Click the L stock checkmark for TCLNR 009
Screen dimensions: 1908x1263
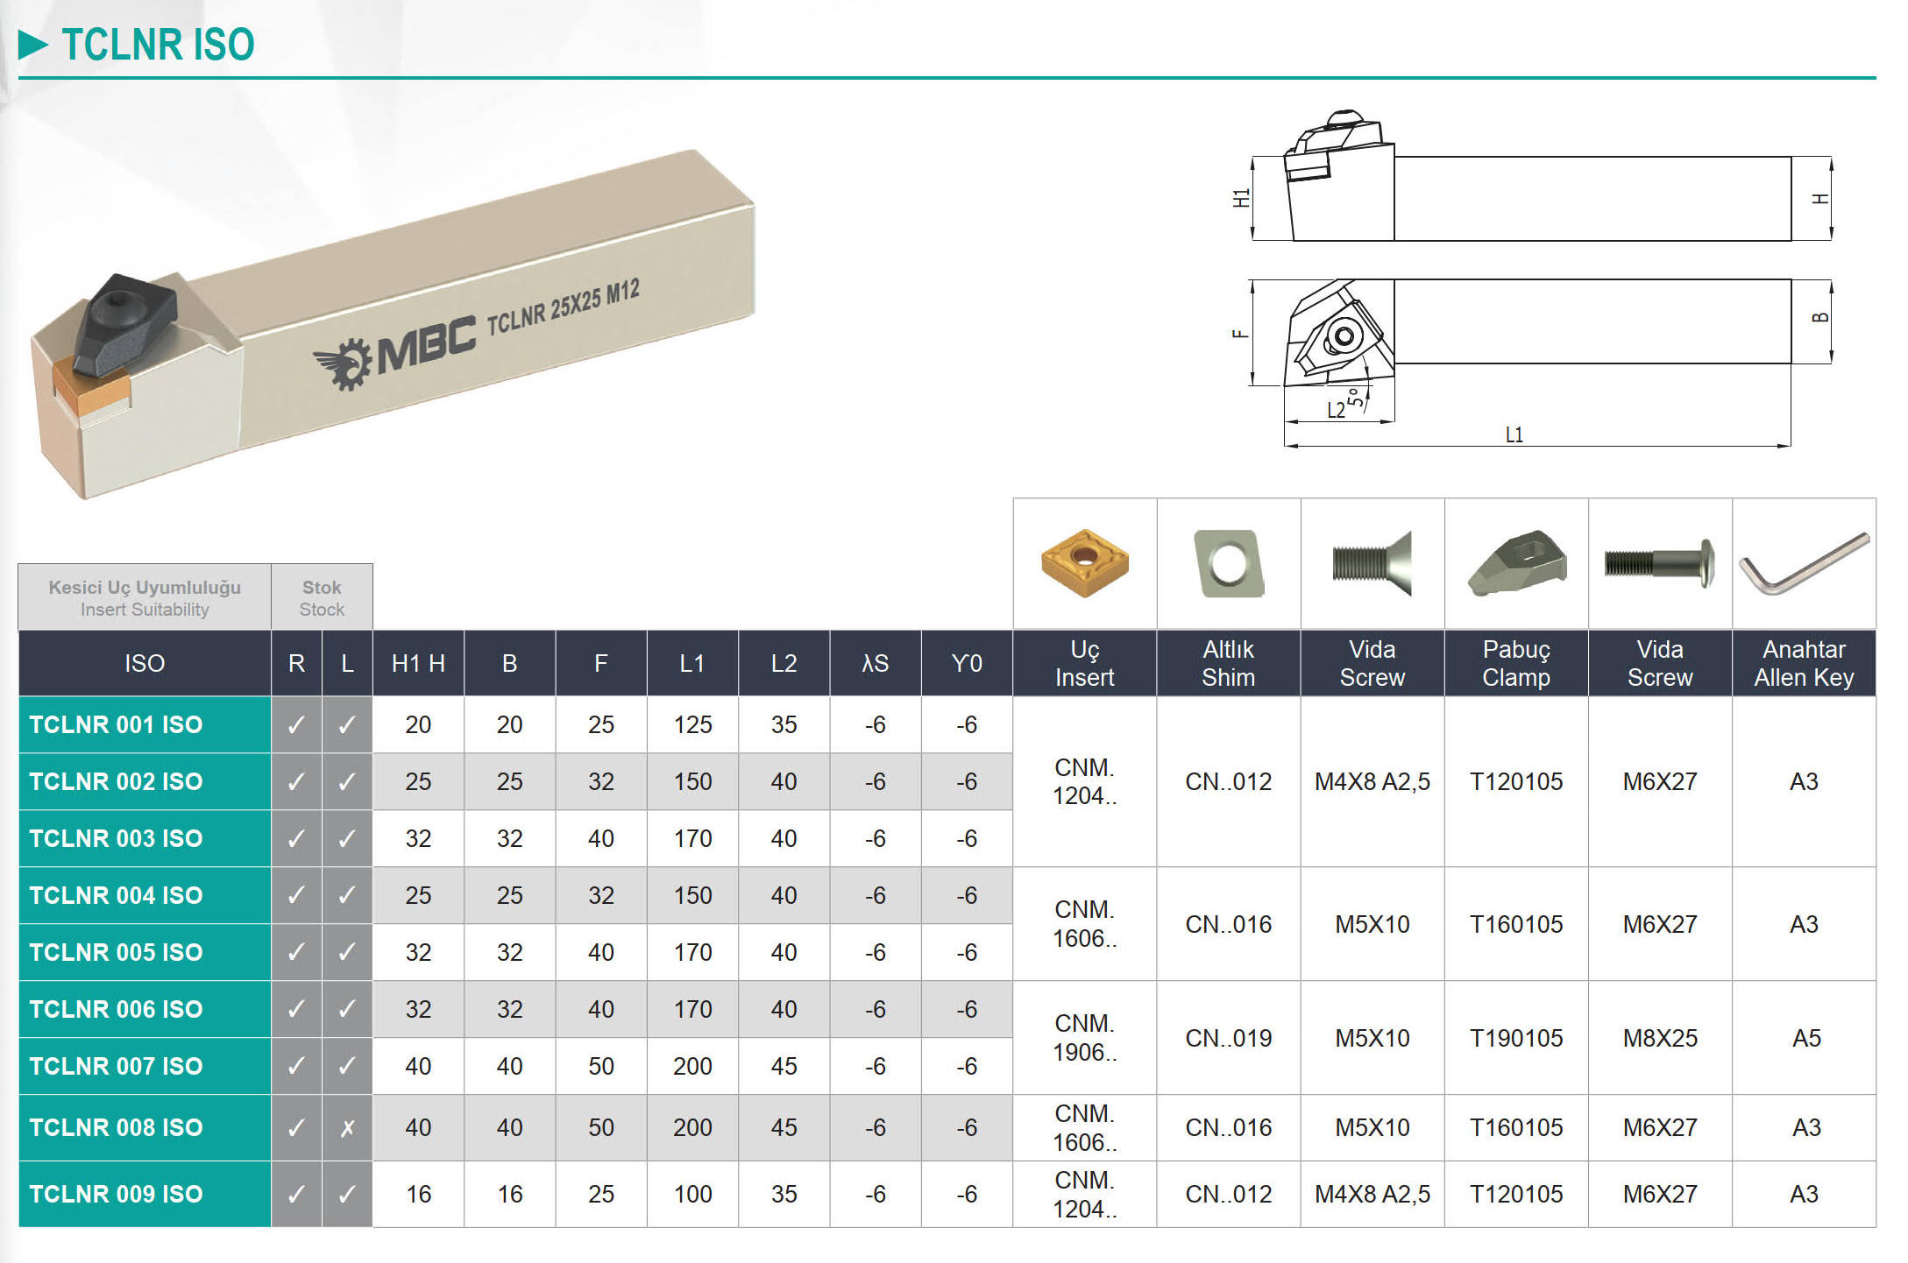point(347,1194)
